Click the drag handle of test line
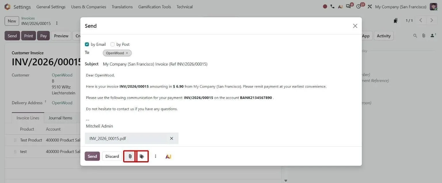 coord(15,151)
